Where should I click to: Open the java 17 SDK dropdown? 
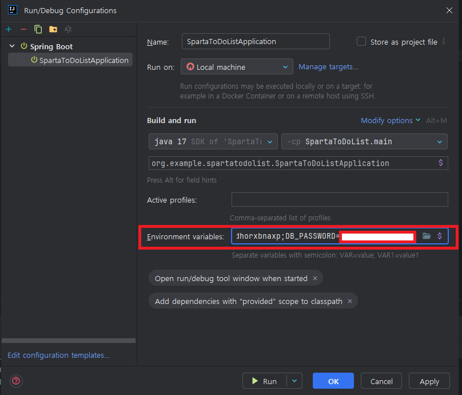click(x=213, y=141)
